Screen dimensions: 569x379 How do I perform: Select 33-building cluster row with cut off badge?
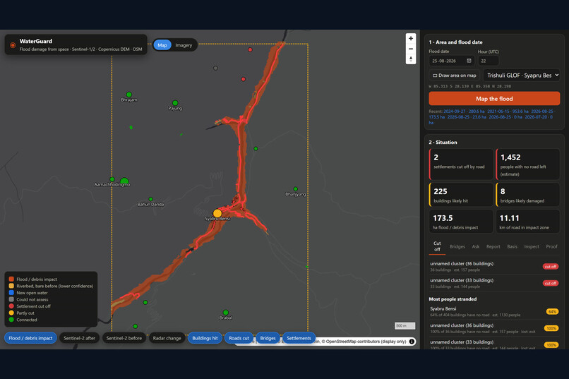pyautogui.click(x=494, y=283)
